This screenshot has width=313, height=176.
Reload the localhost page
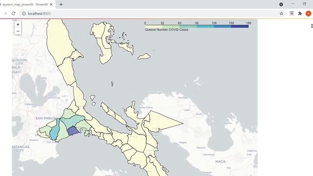pos(13,14)
